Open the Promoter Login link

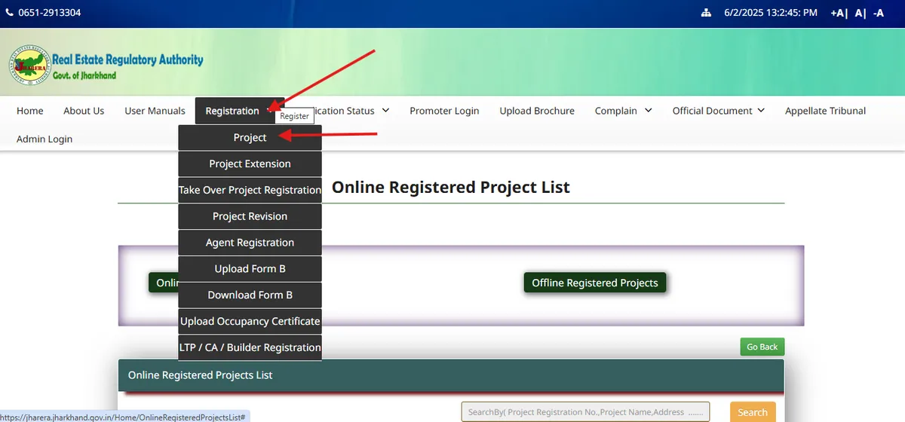tap(444, 111)
